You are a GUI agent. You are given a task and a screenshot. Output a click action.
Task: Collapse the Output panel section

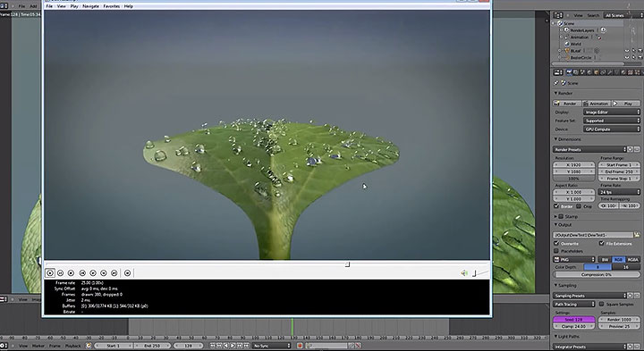(x=556, y=225)
